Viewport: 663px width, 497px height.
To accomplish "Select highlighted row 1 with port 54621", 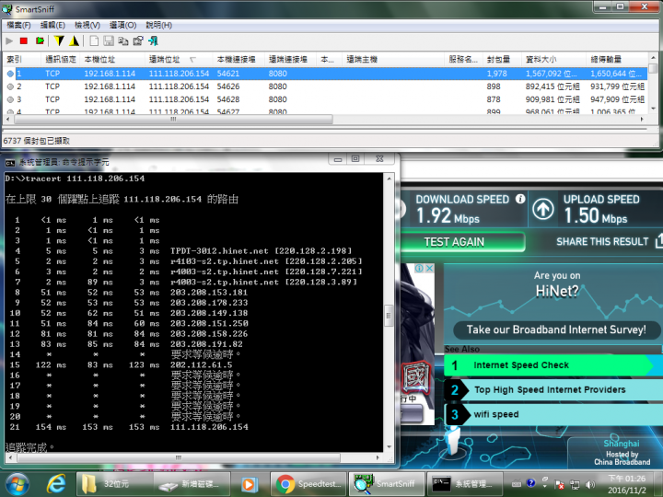I will 326,74.
